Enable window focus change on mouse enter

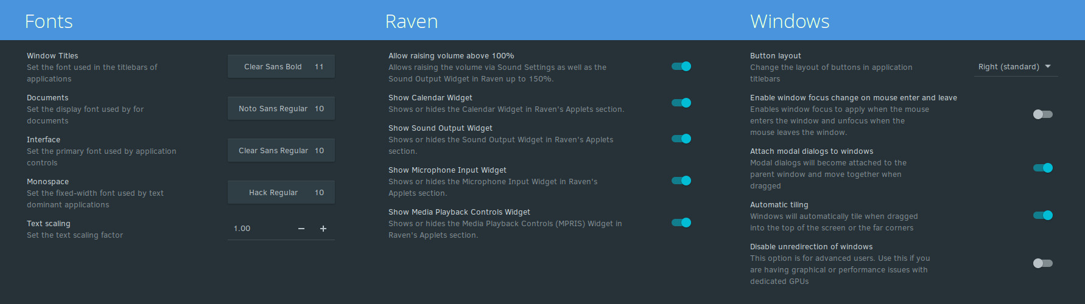click(x=1042, y=114)
